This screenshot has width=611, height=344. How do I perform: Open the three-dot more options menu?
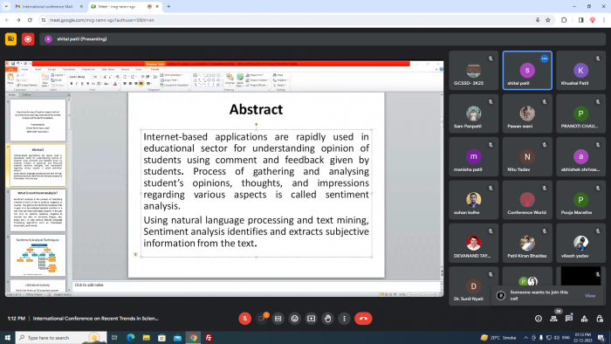click(x=344, y=319)
